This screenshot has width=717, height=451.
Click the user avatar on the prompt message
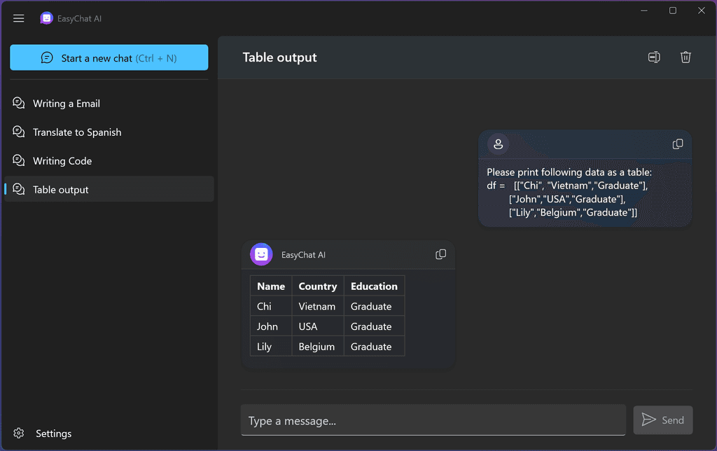(x=498, y=144)
